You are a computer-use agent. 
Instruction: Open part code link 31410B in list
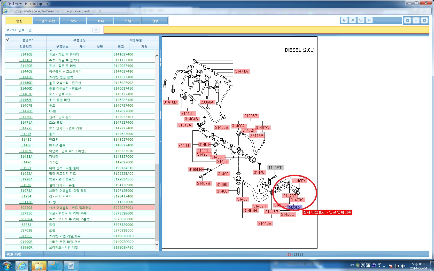(26, 54)
